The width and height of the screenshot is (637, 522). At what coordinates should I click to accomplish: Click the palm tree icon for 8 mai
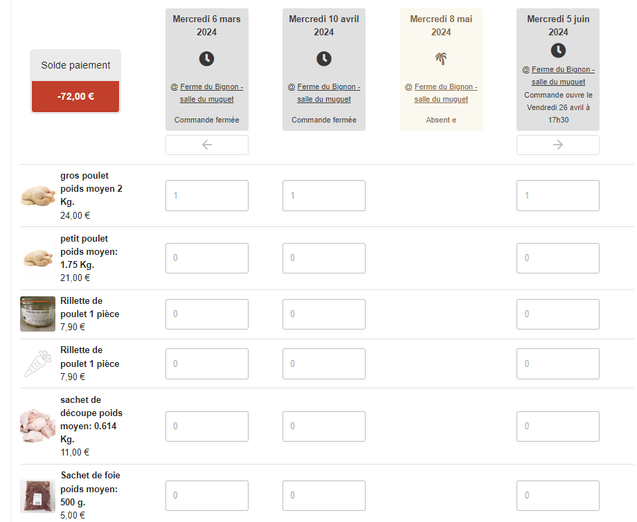pyautogui.click(x=441, y=59)
